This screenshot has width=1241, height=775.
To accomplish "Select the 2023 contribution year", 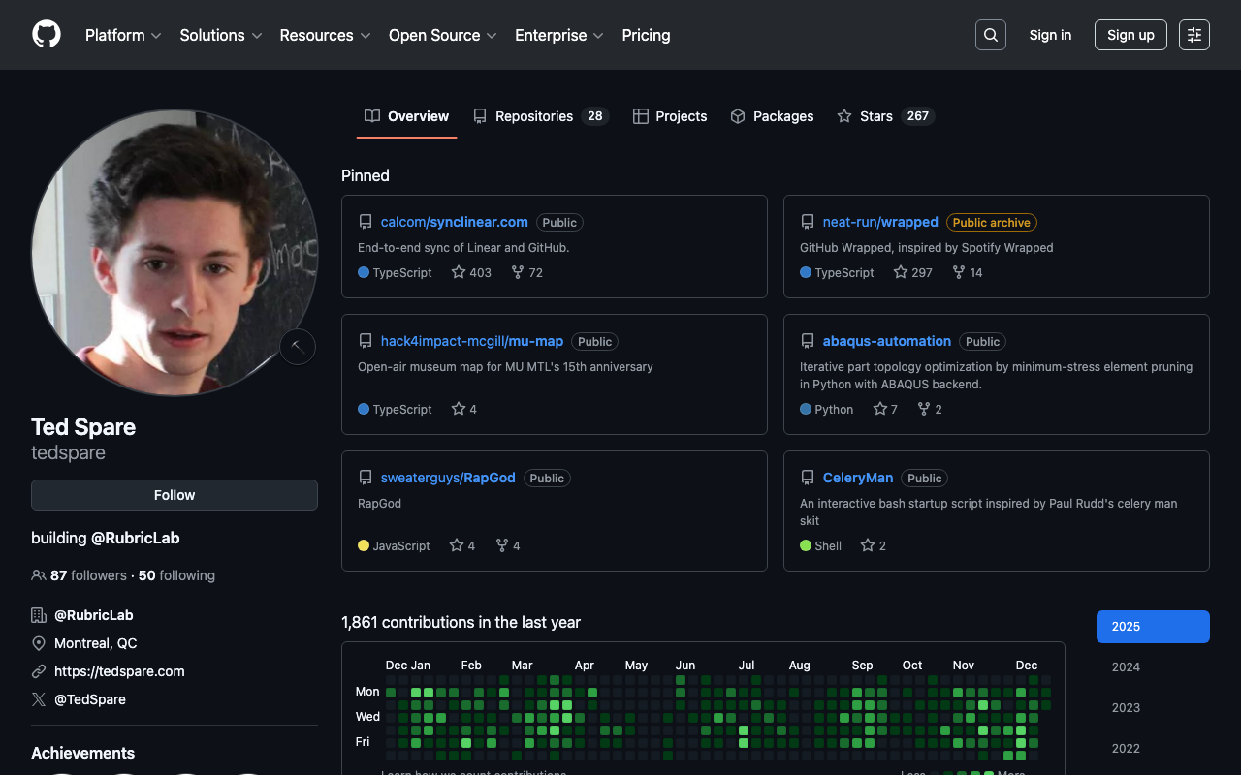I will tap(1126, 708).
